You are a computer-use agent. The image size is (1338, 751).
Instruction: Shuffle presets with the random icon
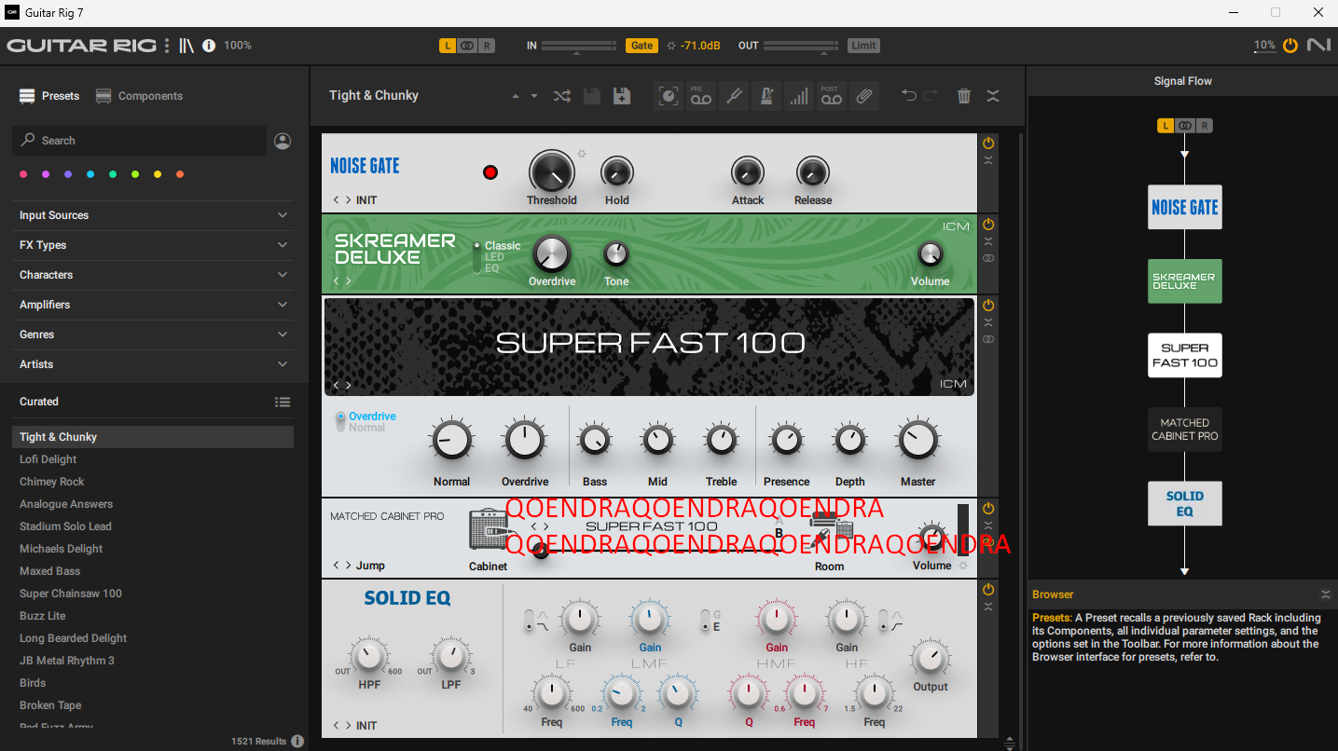pyautogui.click(x=562, y=96)
